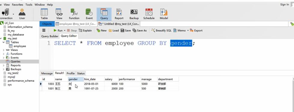
Task: Open the View menu
Action: click(7, 5)
